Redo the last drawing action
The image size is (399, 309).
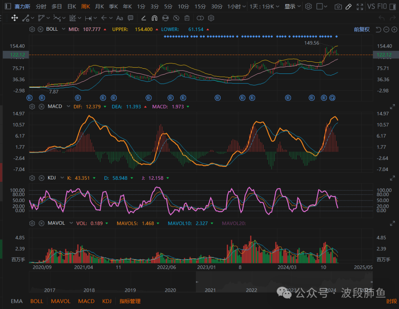[392, 18]
